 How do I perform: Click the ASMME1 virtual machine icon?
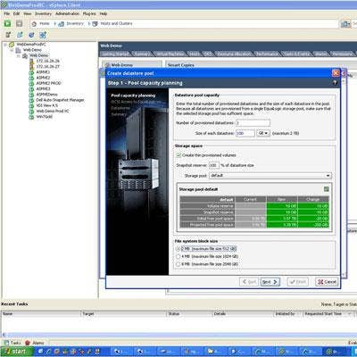[x=31, y=72]
